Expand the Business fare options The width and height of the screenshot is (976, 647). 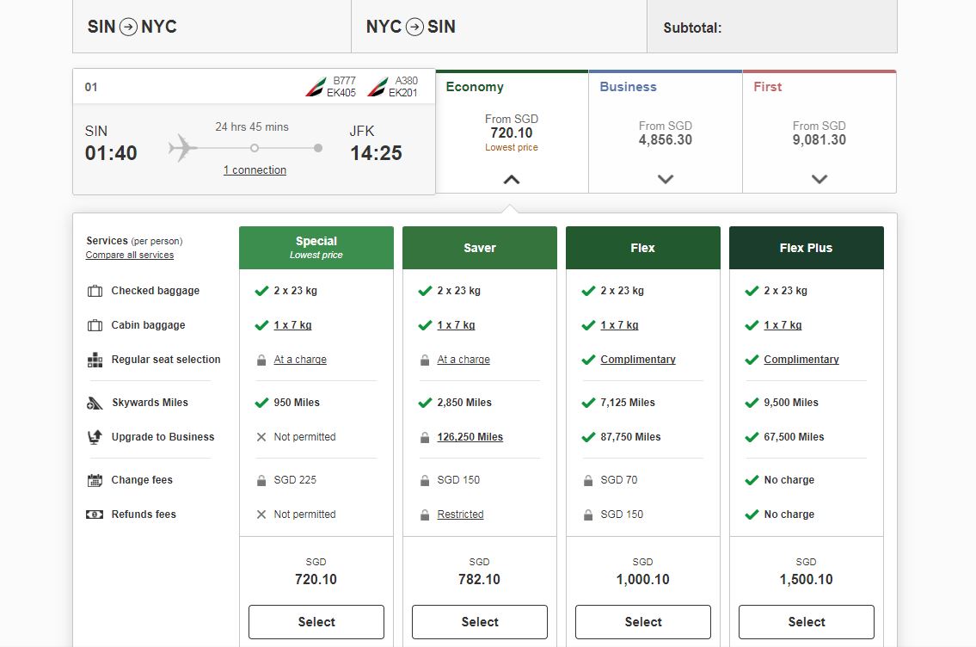665,180
